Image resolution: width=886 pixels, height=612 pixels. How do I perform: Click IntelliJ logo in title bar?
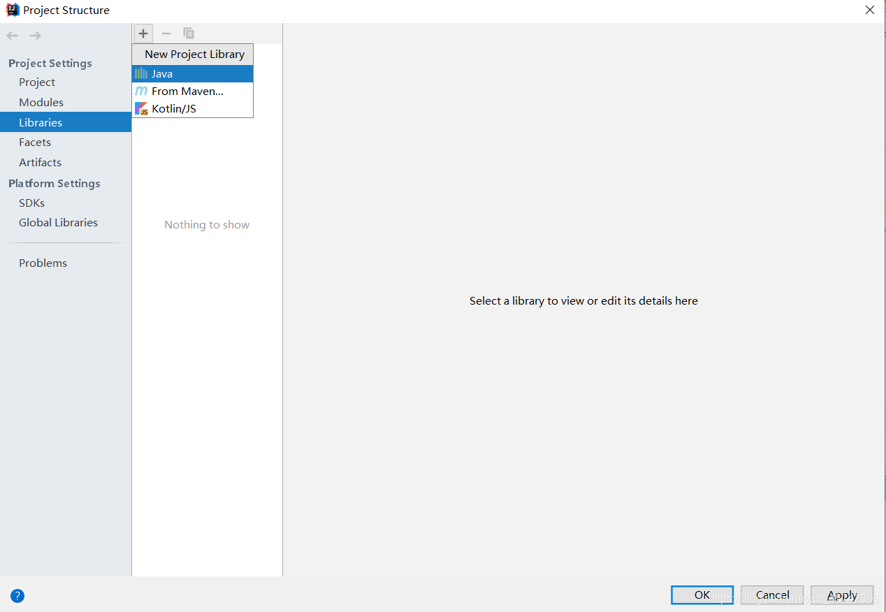pyautogui.click(x=13, y=10)
